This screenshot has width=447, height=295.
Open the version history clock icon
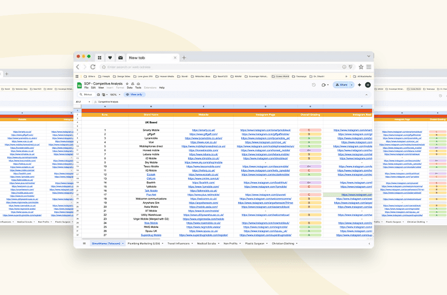coord(314,85)
